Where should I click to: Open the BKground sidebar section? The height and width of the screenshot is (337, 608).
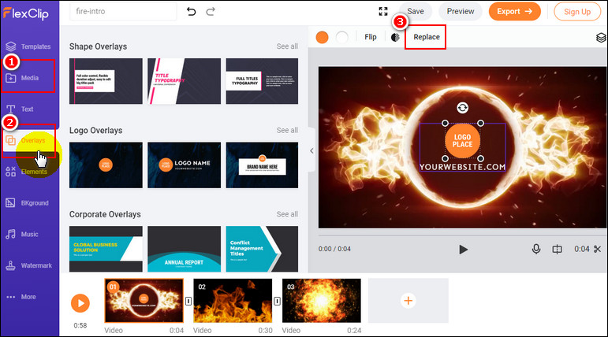pyautogui.click(x=27, y=203)
